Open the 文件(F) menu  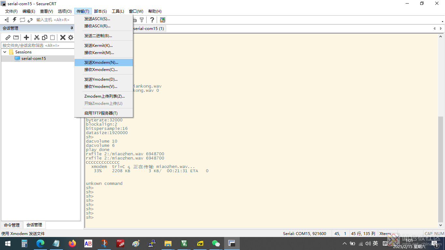[x=11, y=11]
